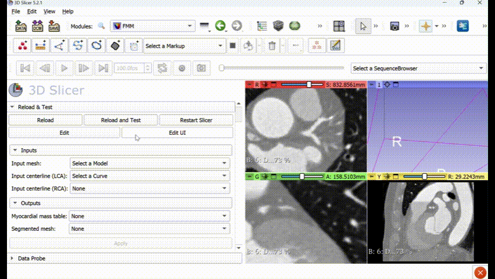Image resolution: width=495 pixels, height=279 pixels.
Task: Click the sequence snapshot camera button
Action: coord(201,68)
